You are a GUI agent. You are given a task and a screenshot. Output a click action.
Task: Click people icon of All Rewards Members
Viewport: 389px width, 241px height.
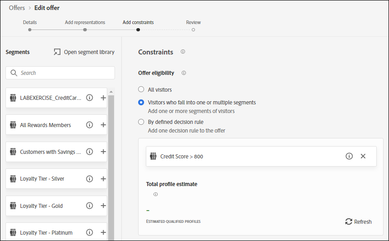pyautogui.click(x=13, y=125)
